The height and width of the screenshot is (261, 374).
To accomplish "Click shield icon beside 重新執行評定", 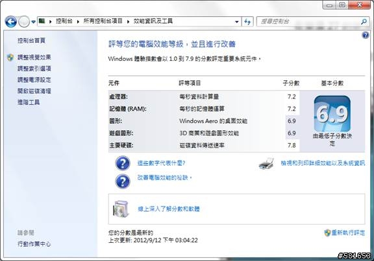I will [327, 233].
